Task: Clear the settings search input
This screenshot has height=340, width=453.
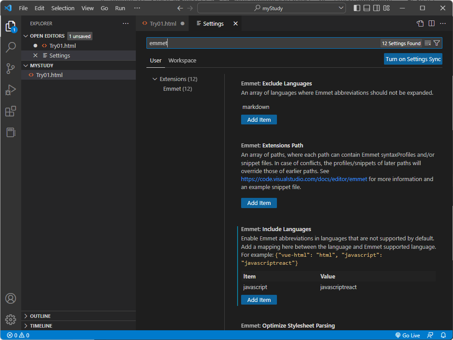Action: point(428,43)
